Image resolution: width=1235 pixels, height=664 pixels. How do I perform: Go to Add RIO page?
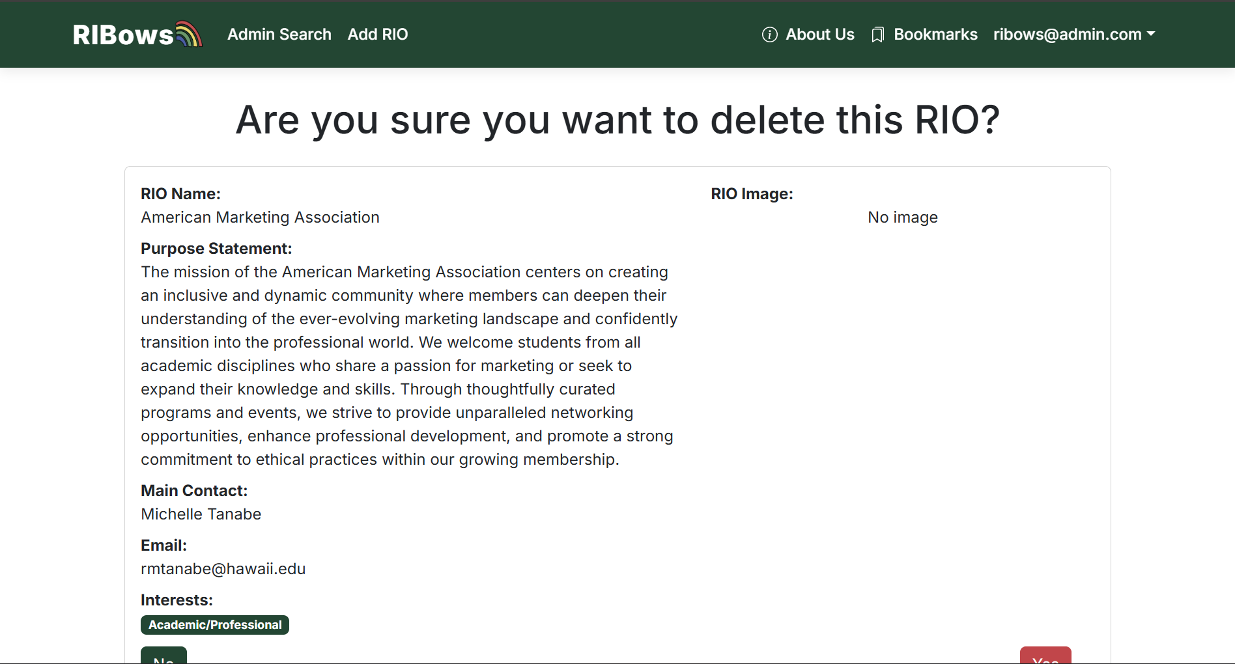(377, 35)
